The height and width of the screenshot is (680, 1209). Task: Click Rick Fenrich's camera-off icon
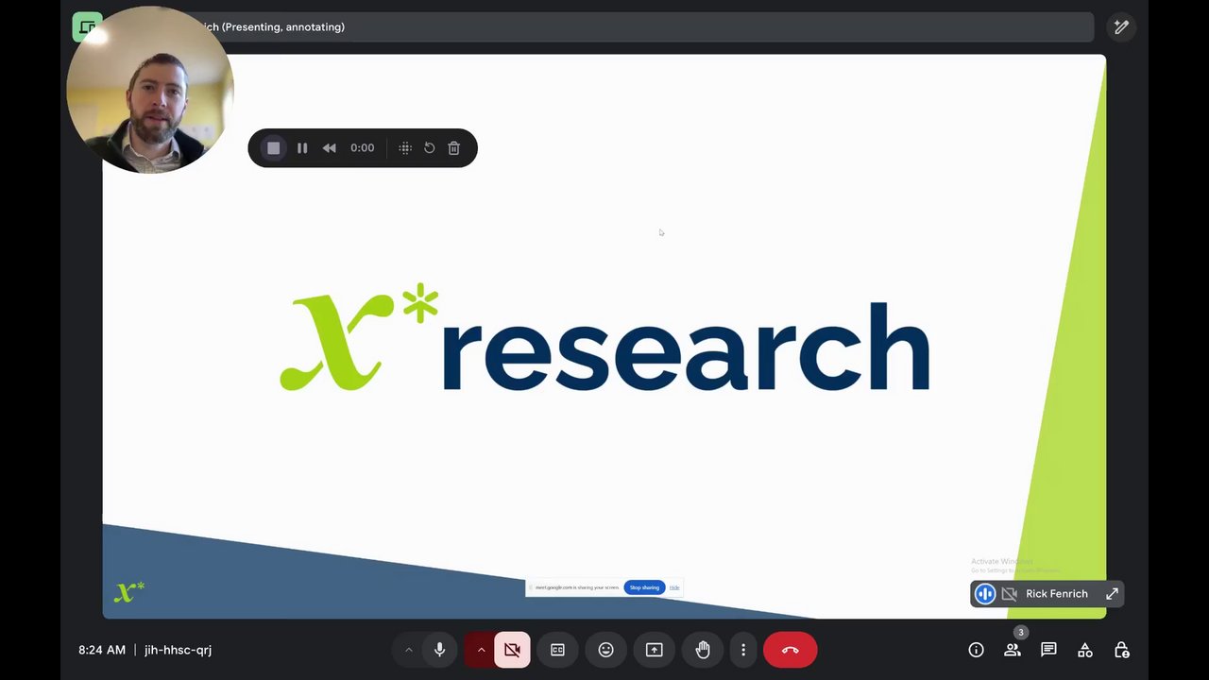click(x=1009, y=594)
